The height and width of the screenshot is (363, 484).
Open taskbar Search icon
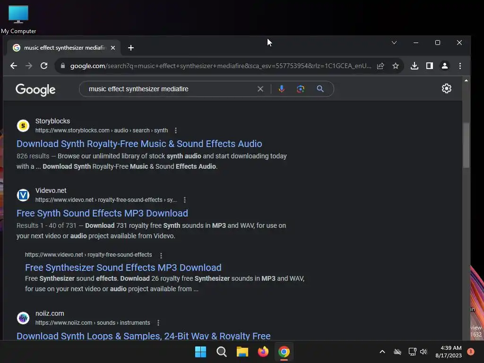[222, 352]
